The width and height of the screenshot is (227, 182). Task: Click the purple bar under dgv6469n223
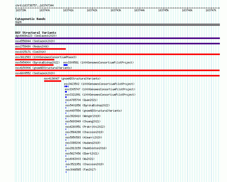(117, 38)
